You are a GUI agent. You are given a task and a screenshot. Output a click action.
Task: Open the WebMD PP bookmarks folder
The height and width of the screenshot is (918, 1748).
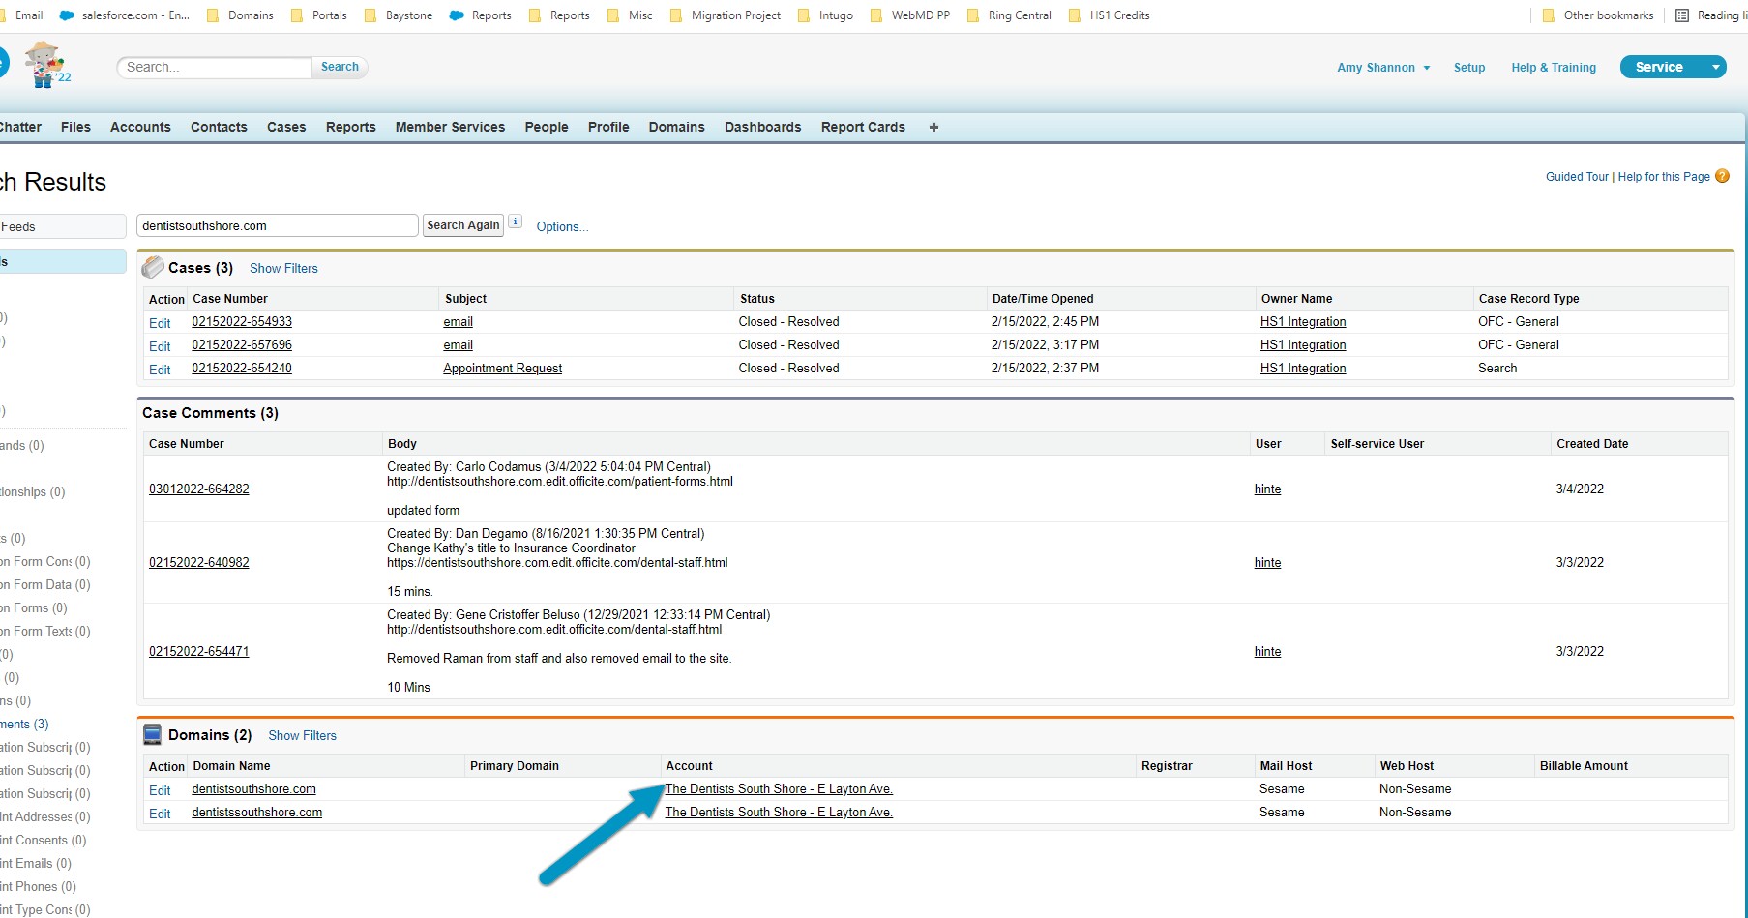(909, 15)
